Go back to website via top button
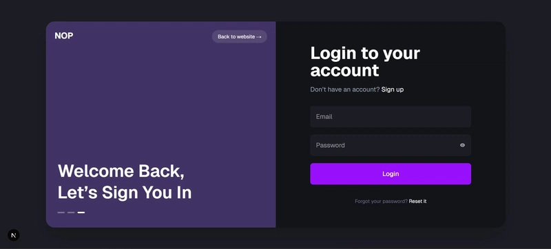Screen dimensions: 551x249 click(x=239, y=36)
